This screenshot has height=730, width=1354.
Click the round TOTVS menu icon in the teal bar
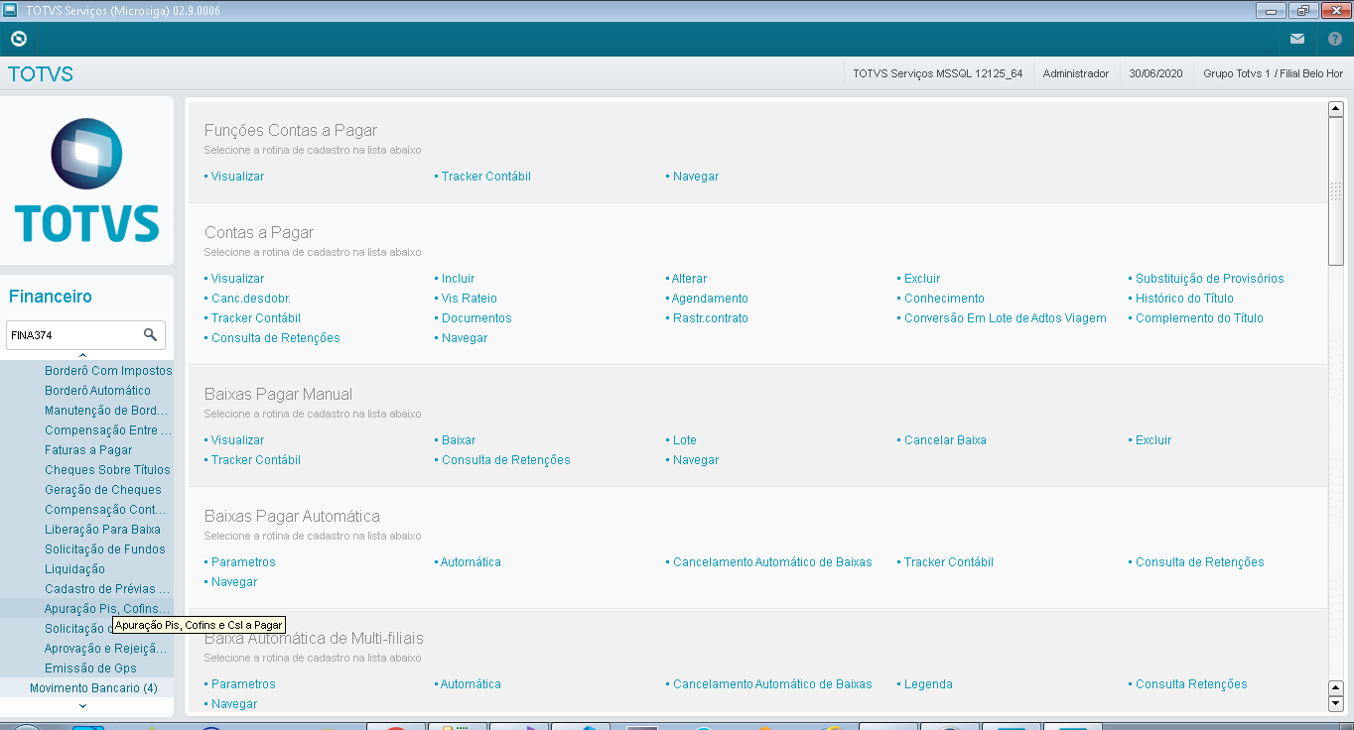(x=19, y=39)
